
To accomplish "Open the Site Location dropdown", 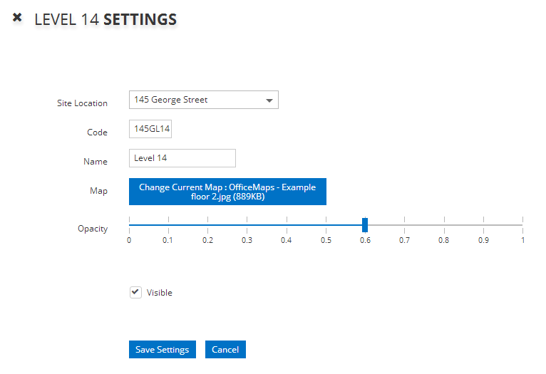I will [x=203, y=100].
